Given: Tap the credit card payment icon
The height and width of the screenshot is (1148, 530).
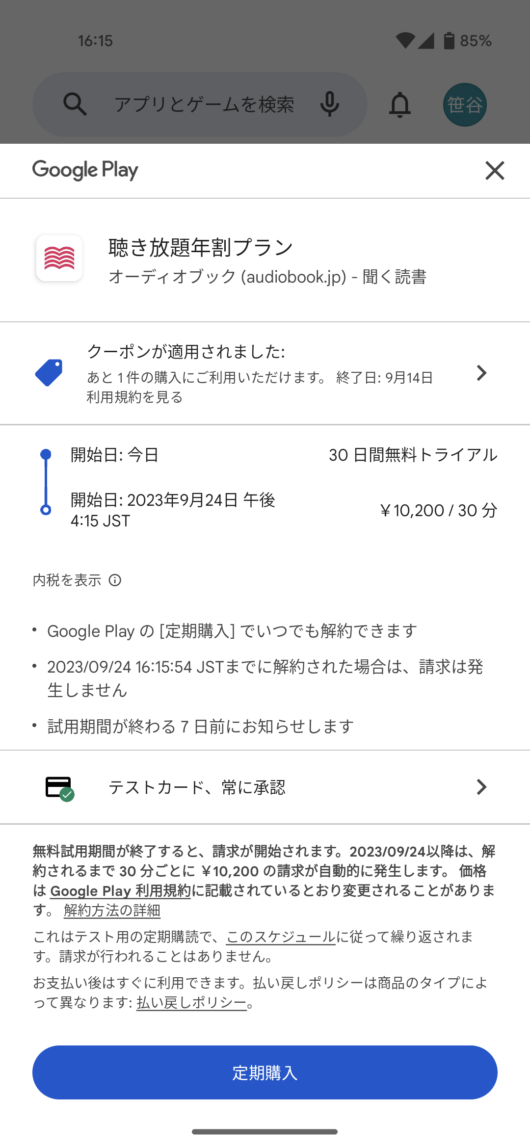Looking at the screenshot, I should (59, 788).
